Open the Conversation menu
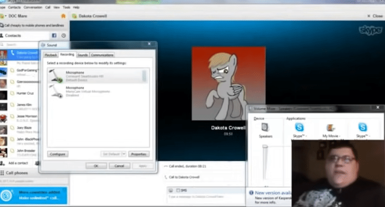This screenshot has height=207, width=385. tap(33, 7)
